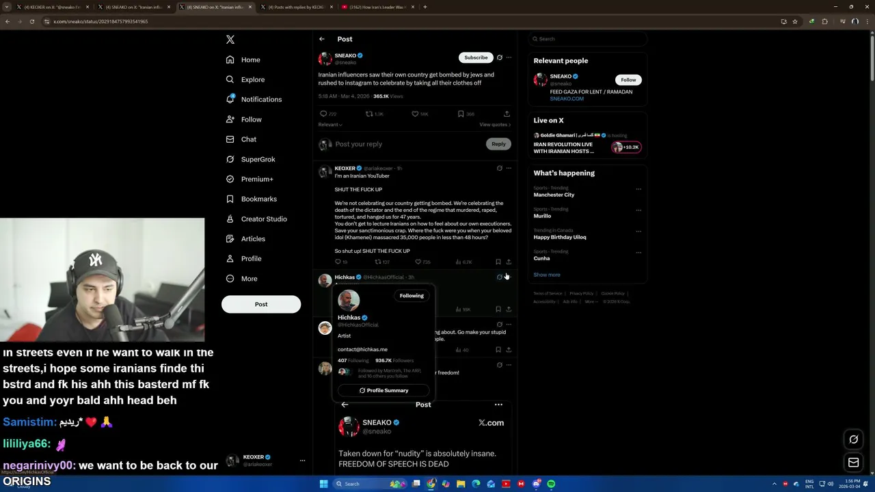This screenshot has height=492, width=875.
Task: Open Profile in the sidebar
Action: pyautogui.click(x=244, y=258)
